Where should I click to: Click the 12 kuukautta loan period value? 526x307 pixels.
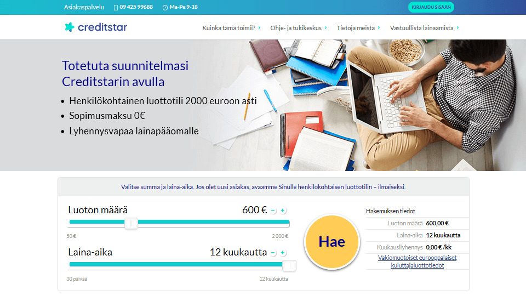pos(238,252)
